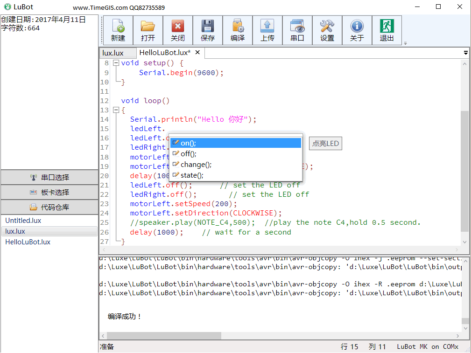Click 行 15 status bar entry
Viewport: 471px width, 353px height.
(x=349, y=346)
